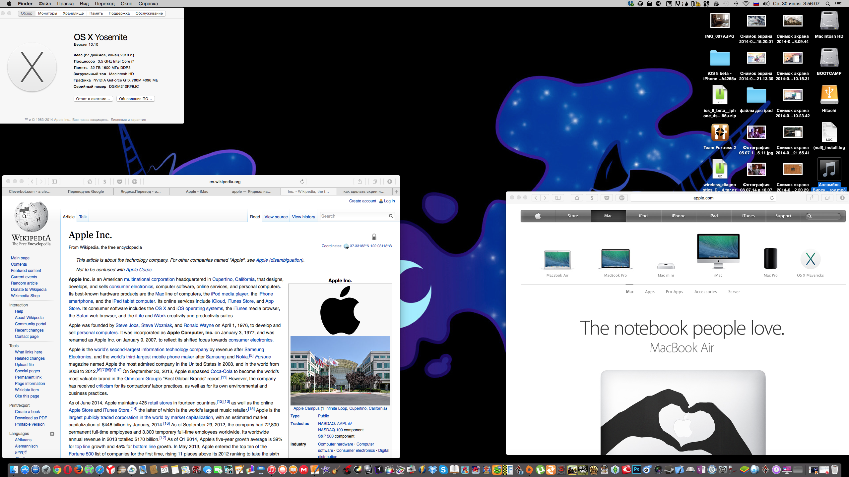Launch Steam from the Dock

click(669, 470)
